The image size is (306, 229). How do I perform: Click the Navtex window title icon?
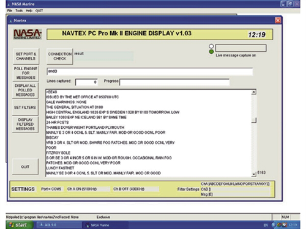pos(10,21)
